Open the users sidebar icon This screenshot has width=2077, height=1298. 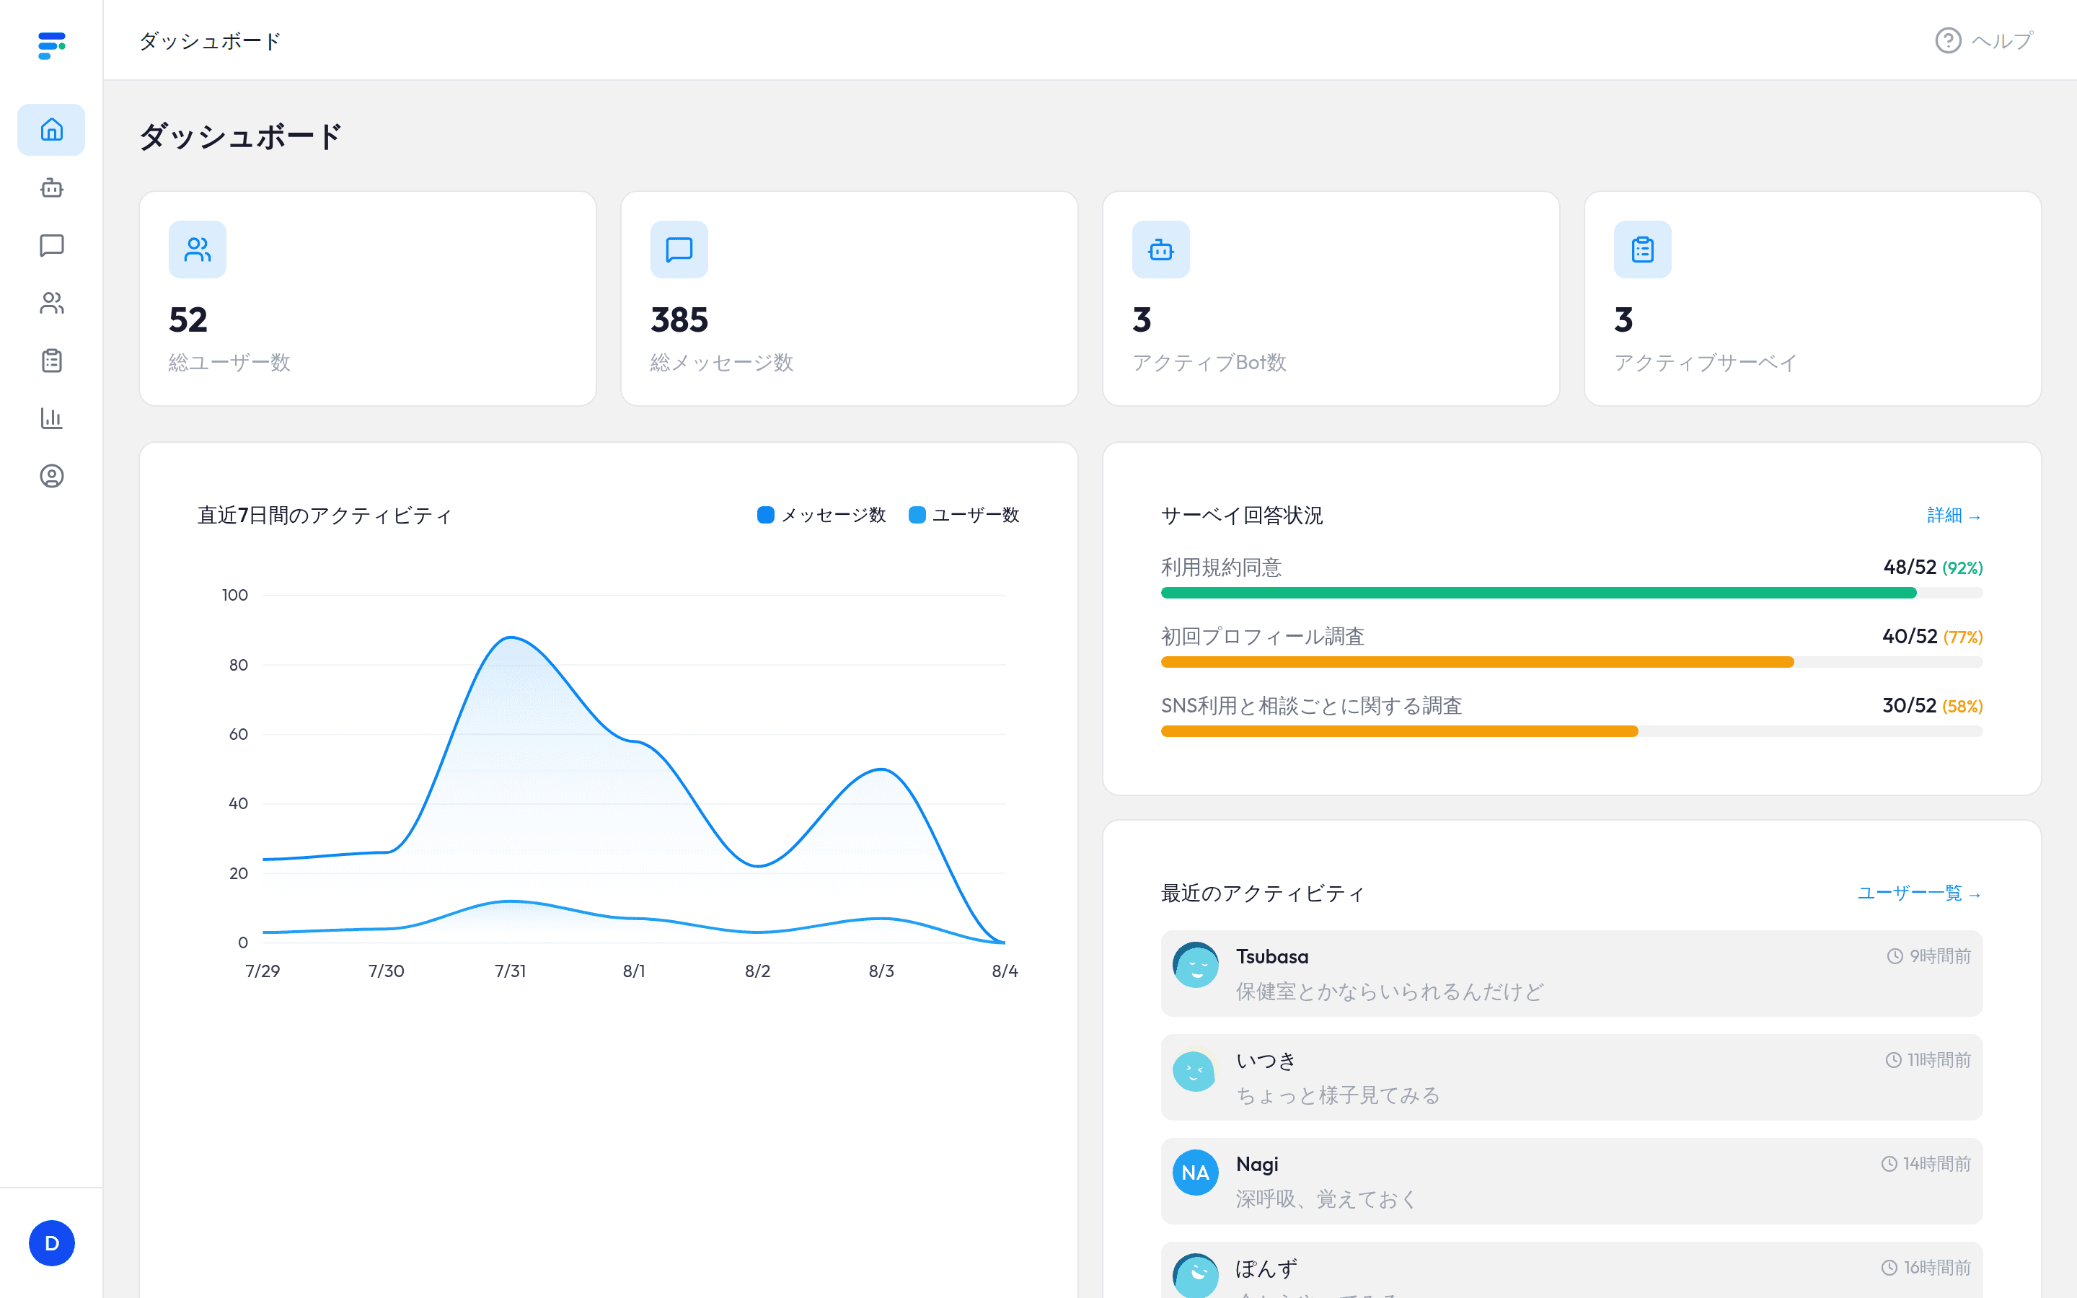(x=51, y=303)
